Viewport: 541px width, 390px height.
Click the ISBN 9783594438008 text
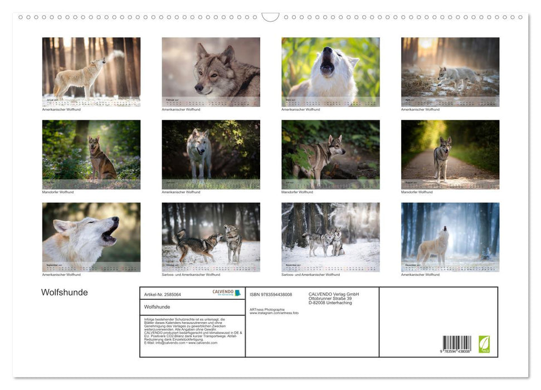[271, 294]
